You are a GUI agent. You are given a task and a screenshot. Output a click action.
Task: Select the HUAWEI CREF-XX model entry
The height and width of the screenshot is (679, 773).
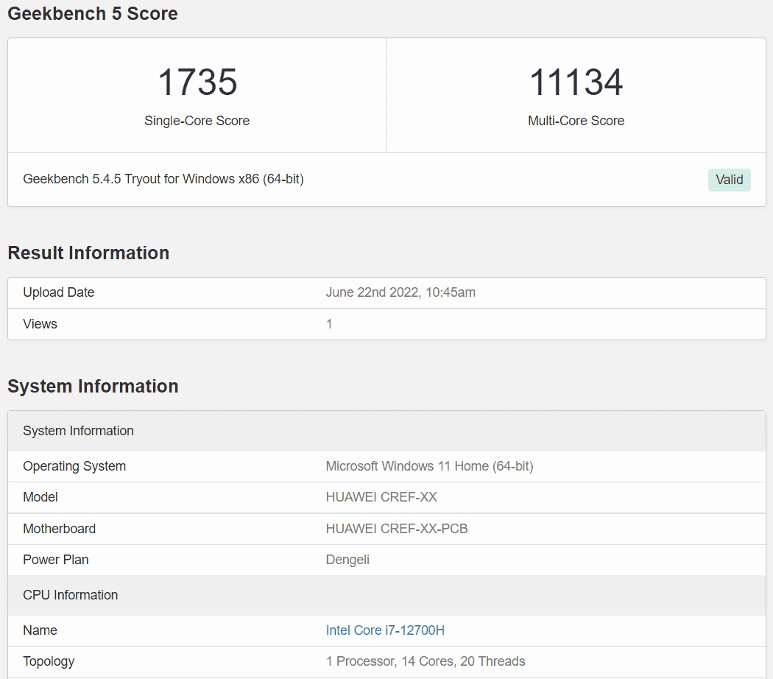point(381,496)
